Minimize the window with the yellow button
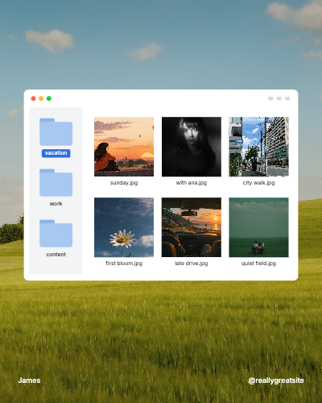 (41, 98)
